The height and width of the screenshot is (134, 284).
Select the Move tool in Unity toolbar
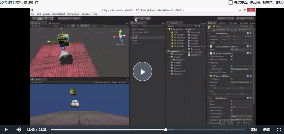40,18
